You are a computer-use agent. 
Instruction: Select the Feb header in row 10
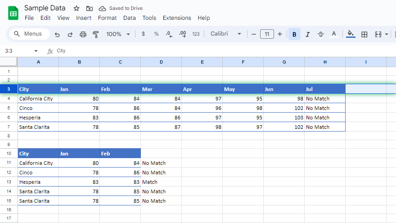coord(120,154)
